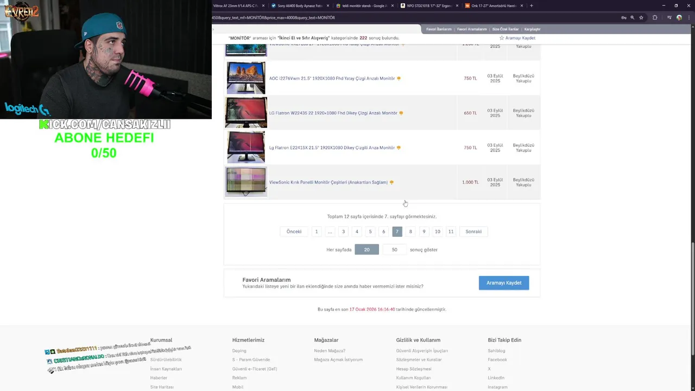Go to results page 8

coord(410,231)
